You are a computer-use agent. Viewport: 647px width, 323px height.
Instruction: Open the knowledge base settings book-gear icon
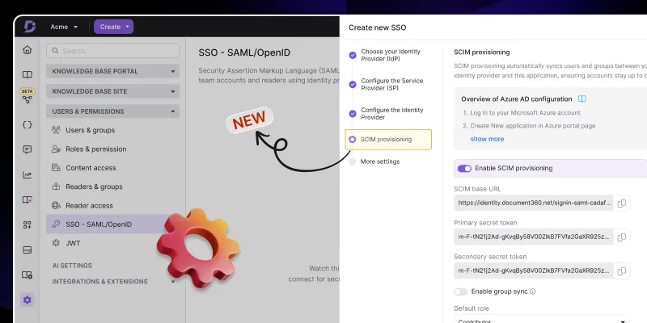(27, 275)
